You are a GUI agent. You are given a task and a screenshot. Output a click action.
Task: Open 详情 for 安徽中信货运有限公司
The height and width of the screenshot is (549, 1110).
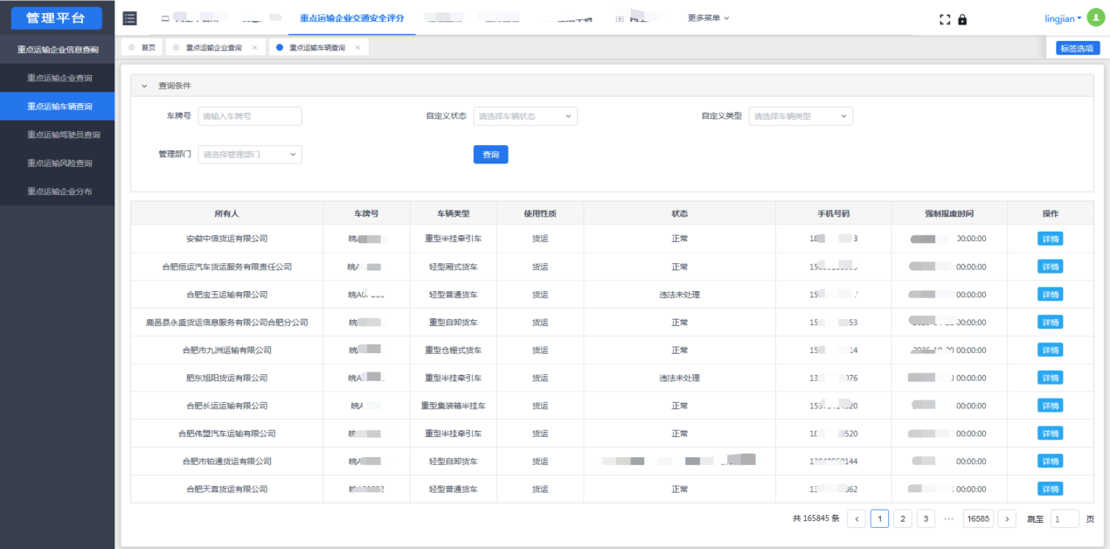(1050, 239)
